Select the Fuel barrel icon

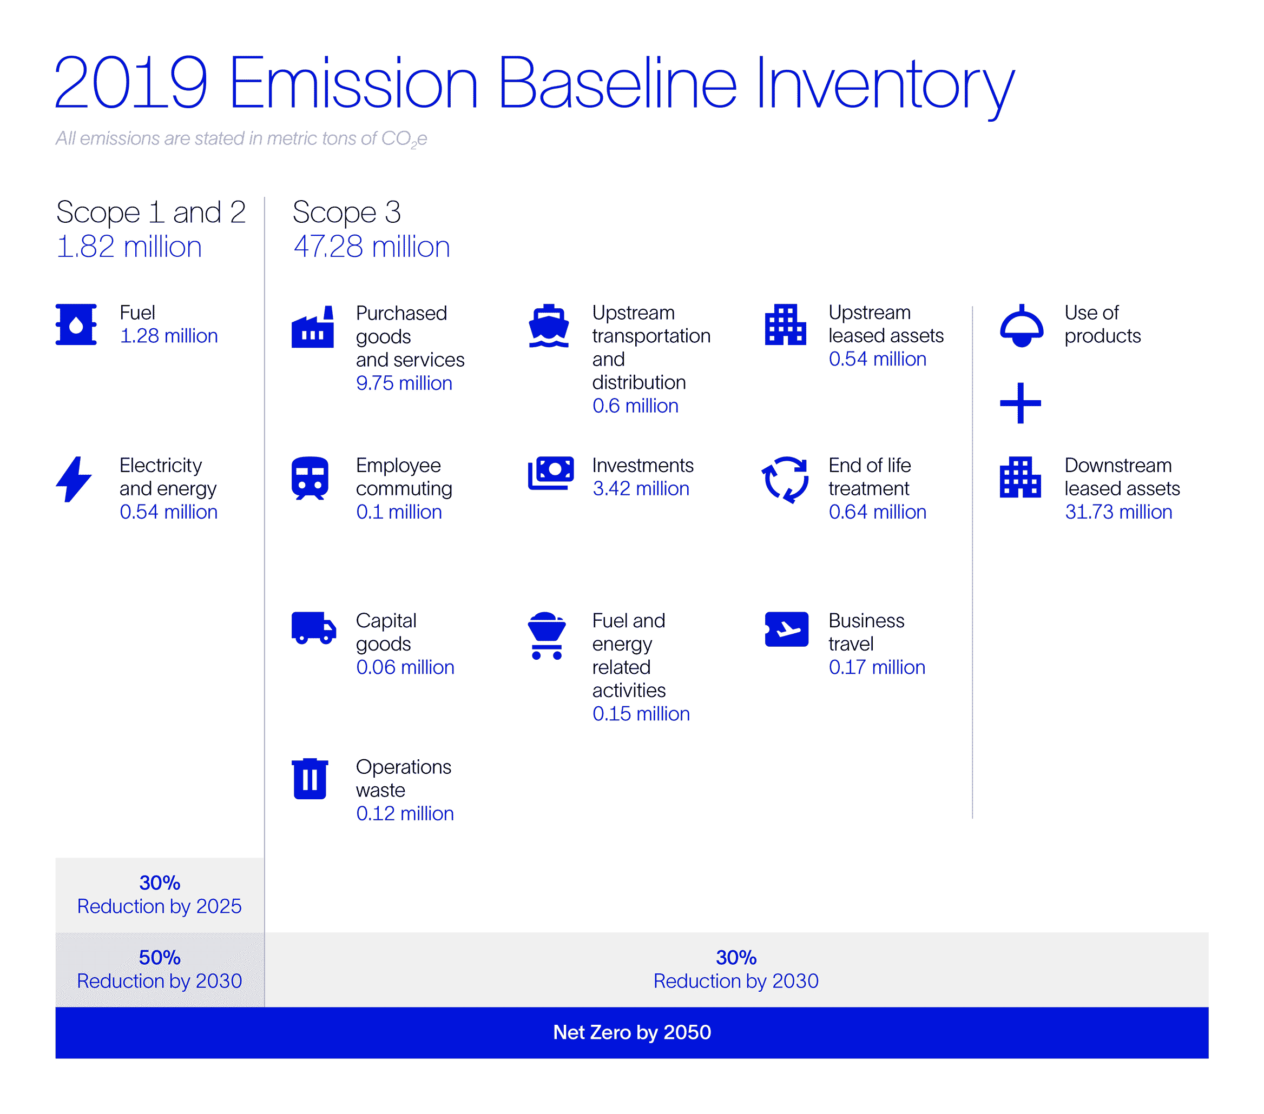tap(77, 324)
